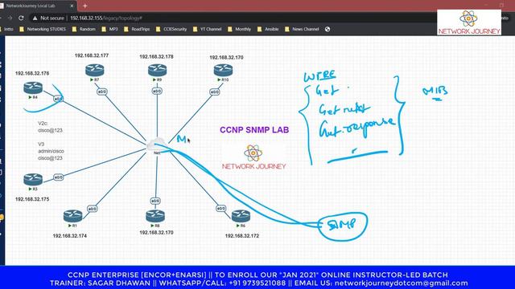Click the e0/0 interface label near R9

pyautogui.click(x=157, y=91)
